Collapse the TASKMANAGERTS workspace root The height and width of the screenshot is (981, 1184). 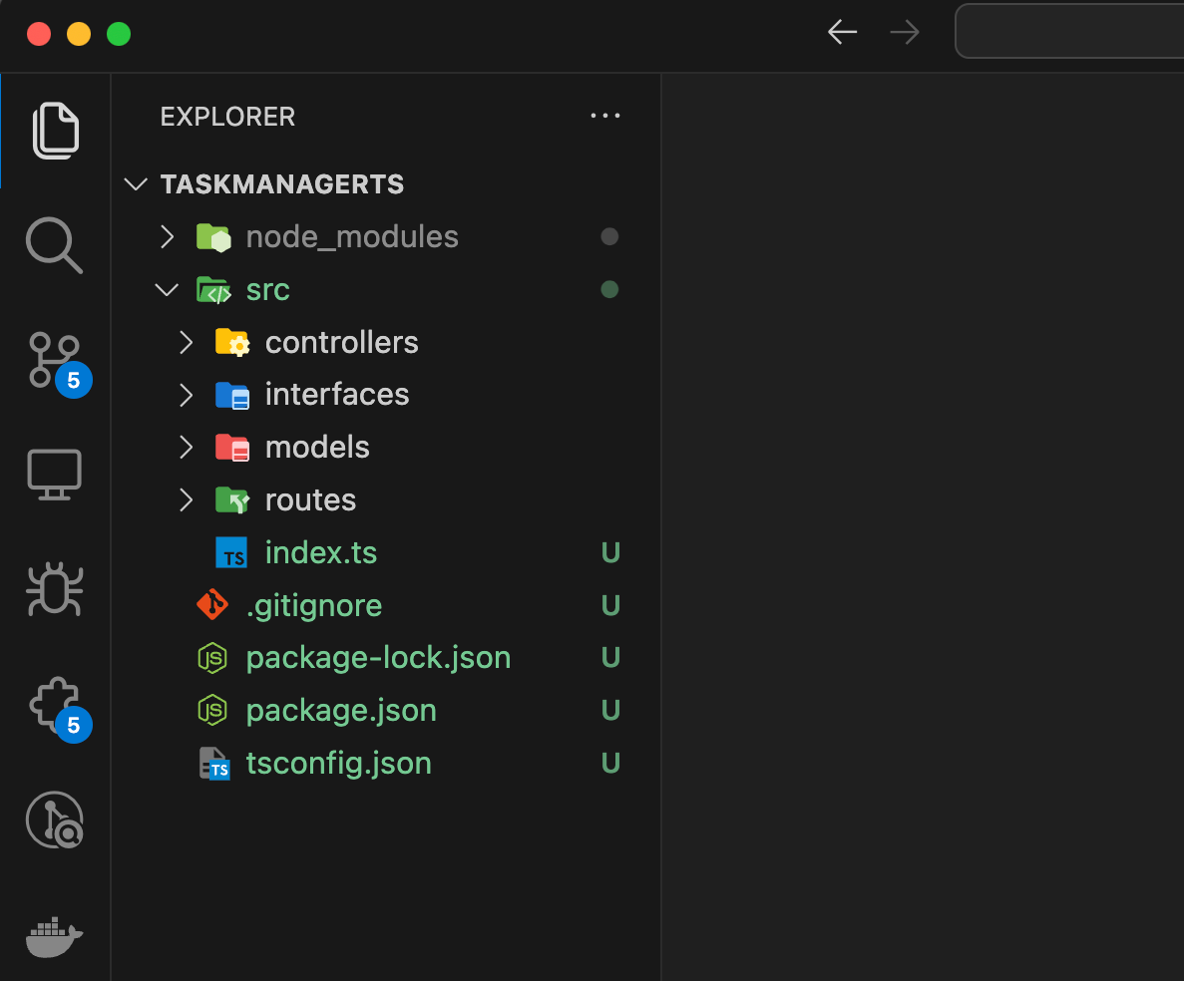136,183
